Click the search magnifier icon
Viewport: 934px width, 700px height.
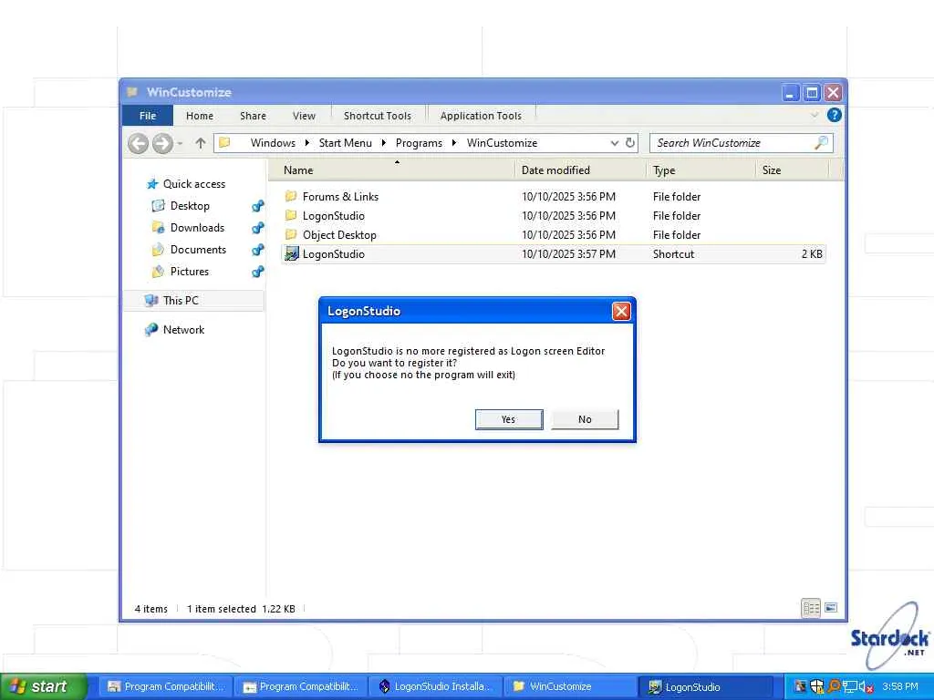coord(822,142)
